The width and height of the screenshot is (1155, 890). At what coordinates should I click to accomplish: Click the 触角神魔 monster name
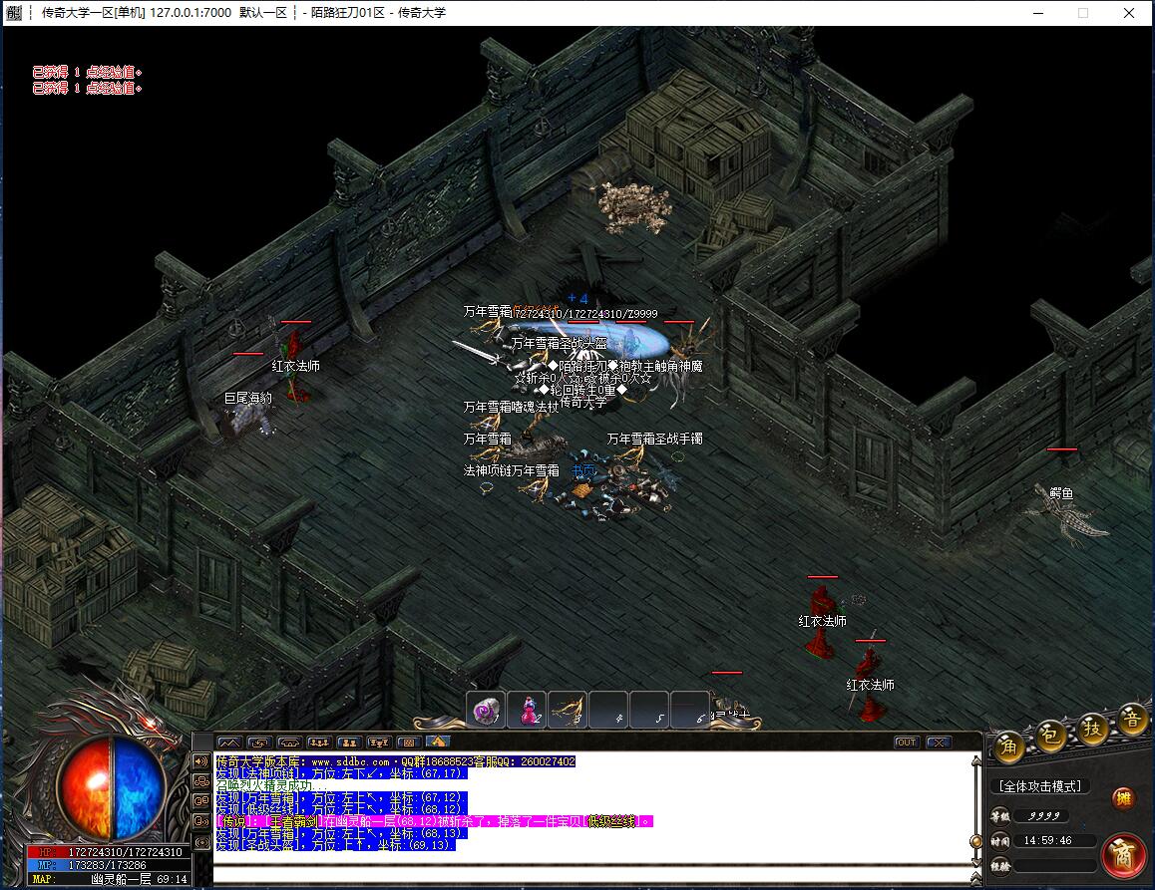pyautogui.click(x=678, y=366)
